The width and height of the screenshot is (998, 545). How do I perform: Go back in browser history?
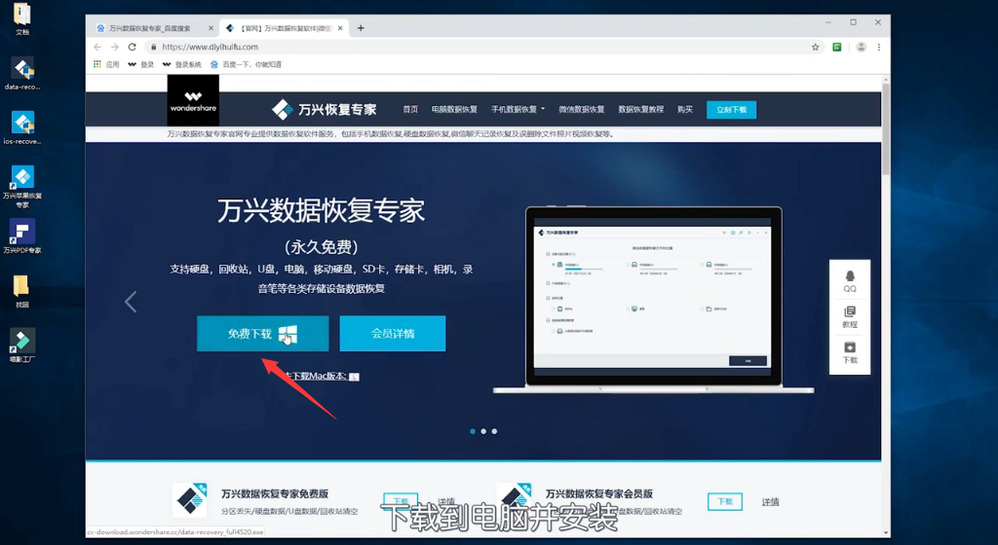(x=97, y=47)
